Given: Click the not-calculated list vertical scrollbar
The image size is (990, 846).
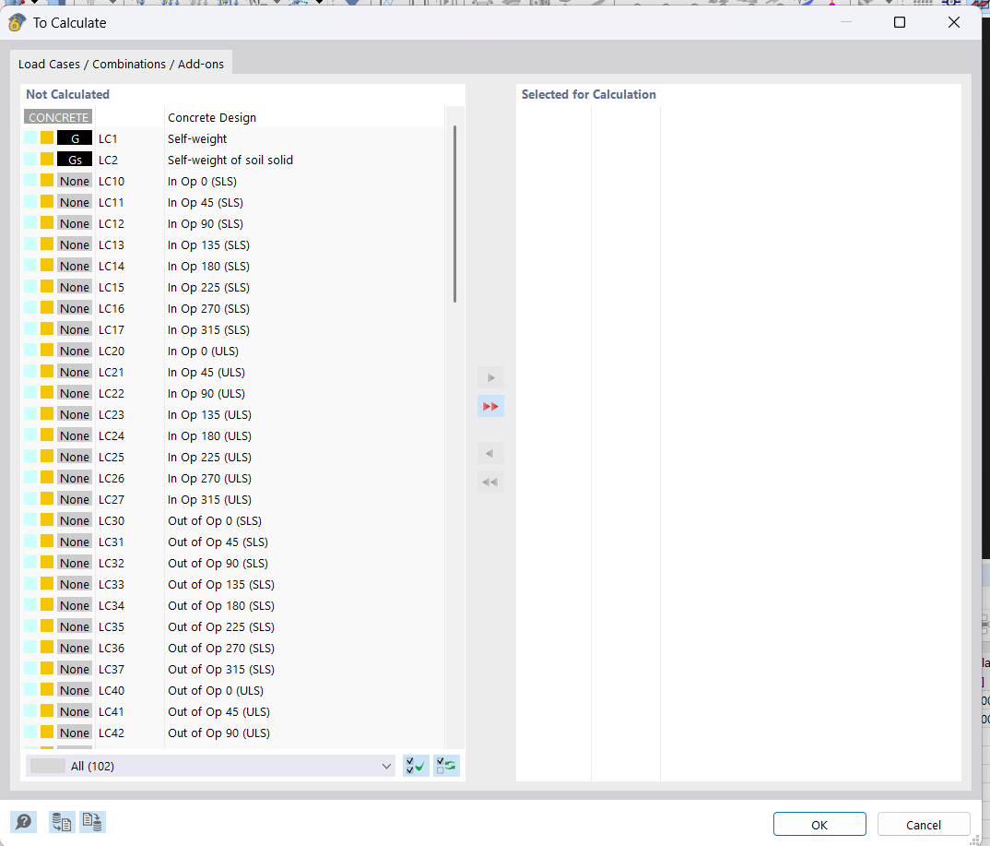Looking at the screenshot, I should [454, 214].
